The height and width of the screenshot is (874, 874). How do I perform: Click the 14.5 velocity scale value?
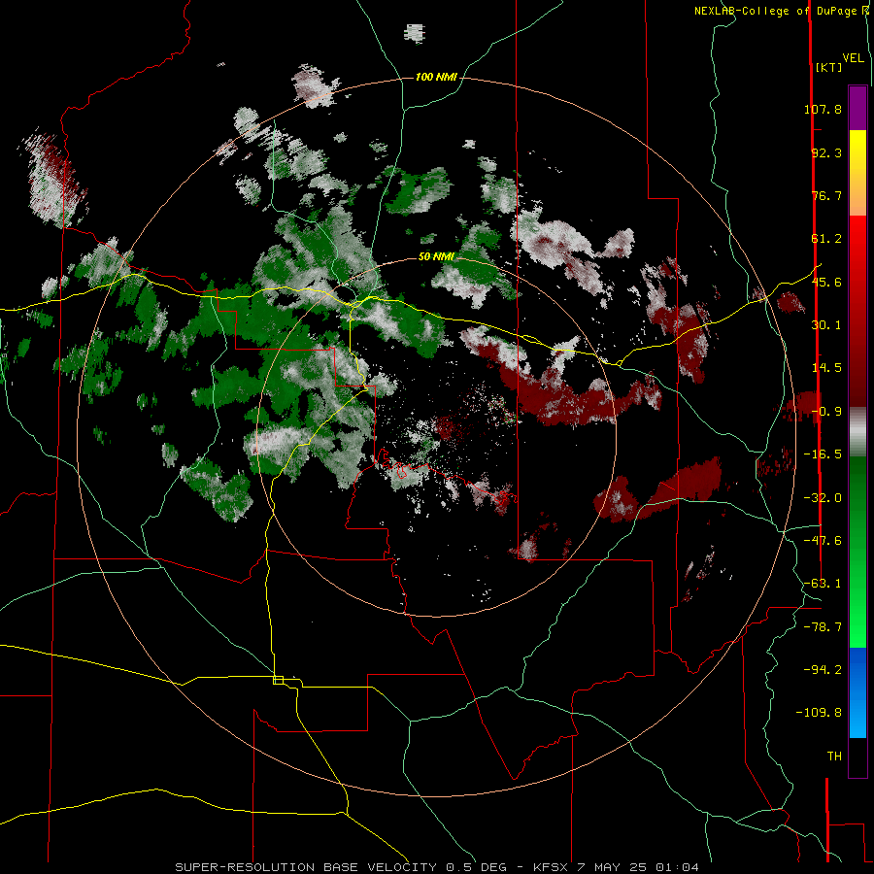tap(826, 368)
